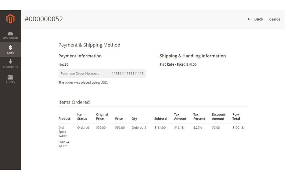The height and width of the screenshot is (180, 285).
Task: Click the SKU: 24-WG02 text
Action: tap(64, 144)
